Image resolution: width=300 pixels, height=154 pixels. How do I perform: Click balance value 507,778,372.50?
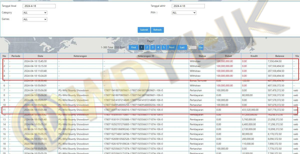(x=276, y=110)
